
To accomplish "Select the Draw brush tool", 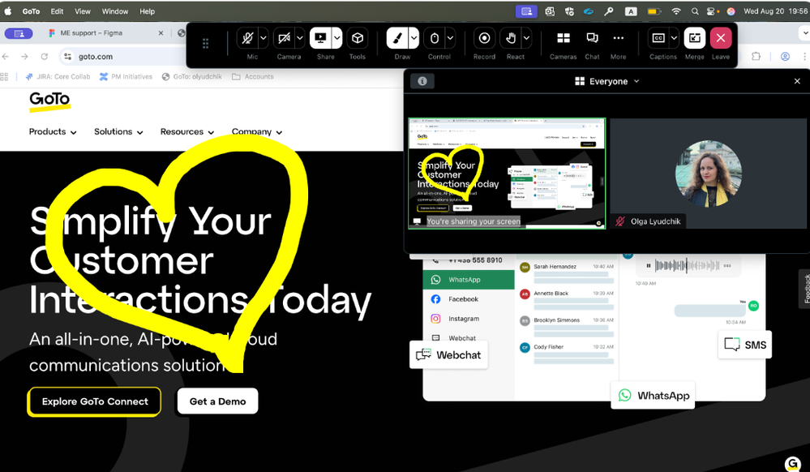I will coord(397,38).
